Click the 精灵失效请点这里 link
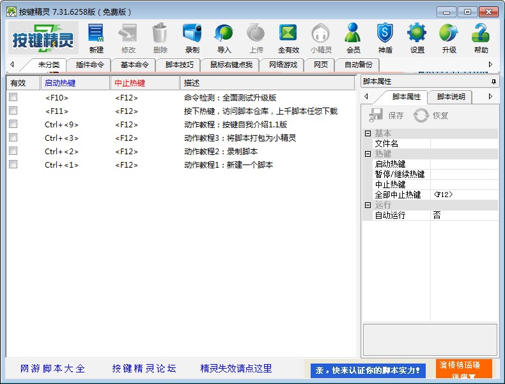 point(236,368)
